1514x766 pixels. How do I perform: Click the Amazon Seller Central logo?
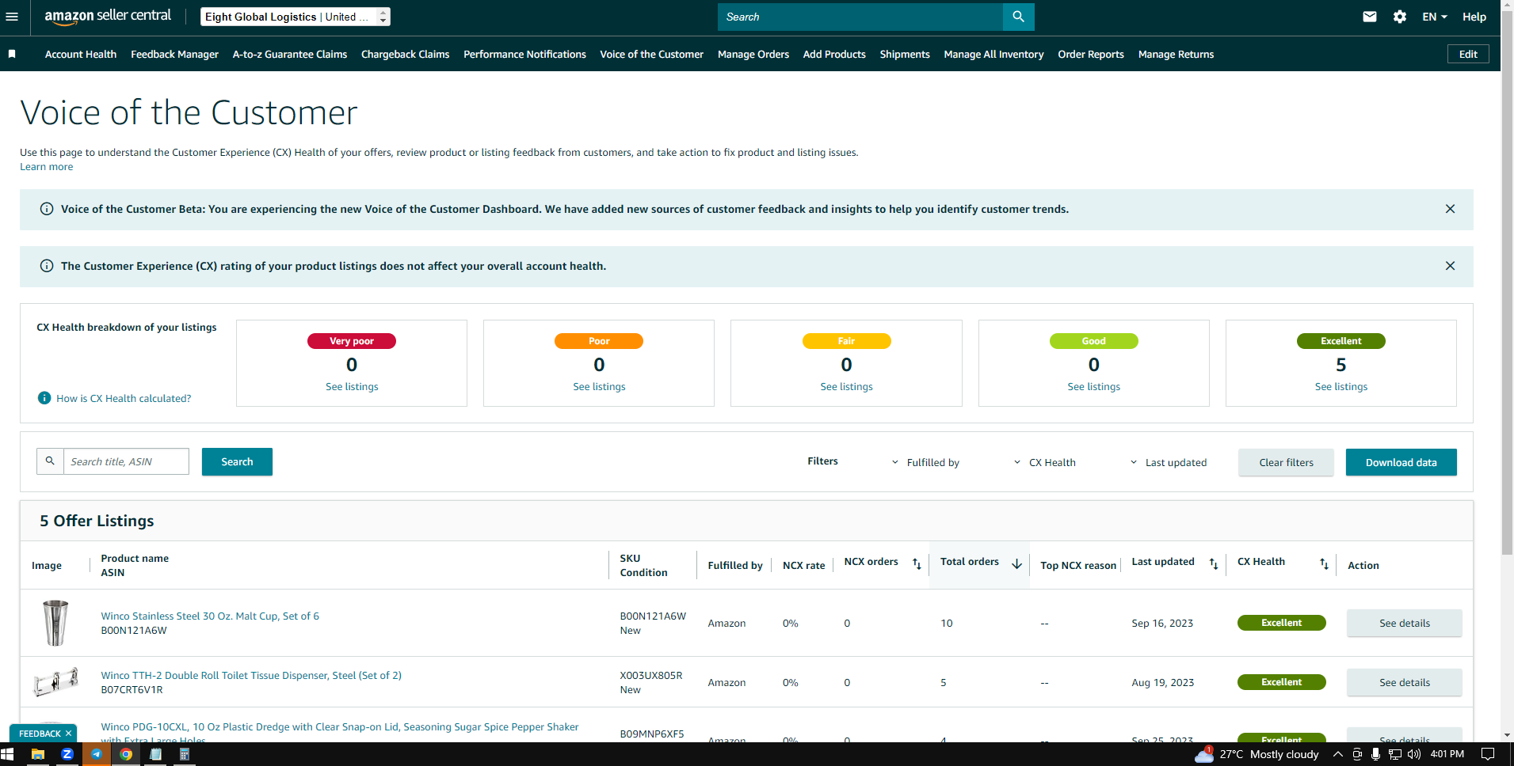pyautogui.click(x=108, y=17)
